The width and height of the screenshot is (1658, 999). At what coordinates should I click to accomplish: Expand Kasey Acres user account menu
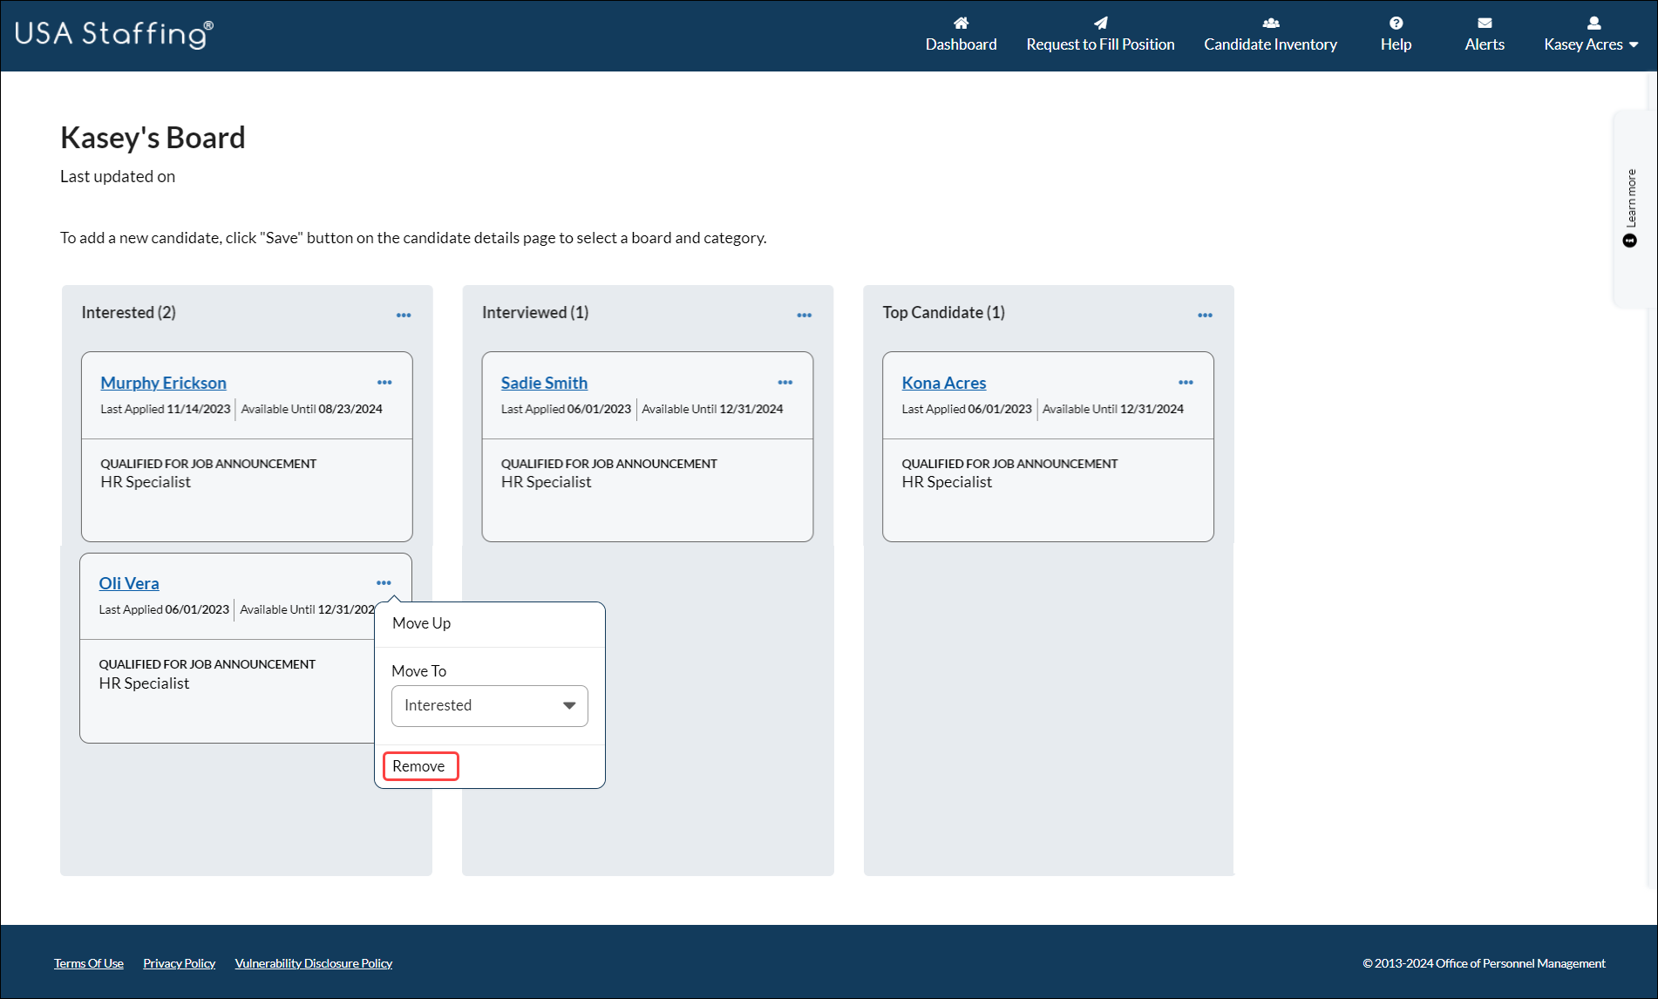coord(1591,35)
